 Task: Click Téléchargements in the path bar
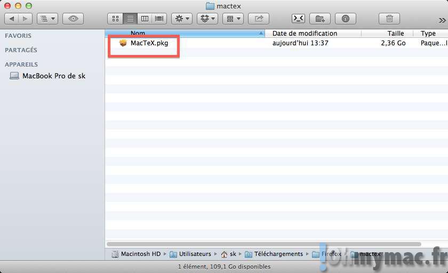(274, 254)
